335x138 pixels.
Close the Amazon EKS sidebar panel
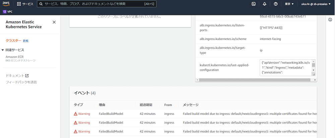click(x=54, y=22)
